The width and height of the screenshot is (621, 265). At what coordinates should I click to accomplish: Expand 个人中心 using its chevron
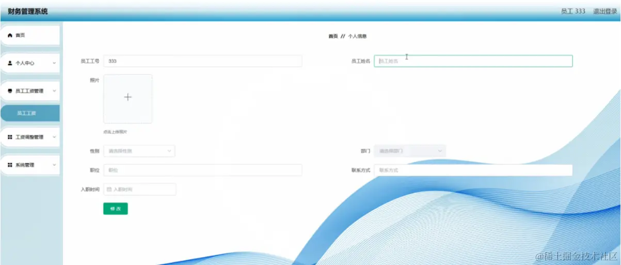point(54,64)
